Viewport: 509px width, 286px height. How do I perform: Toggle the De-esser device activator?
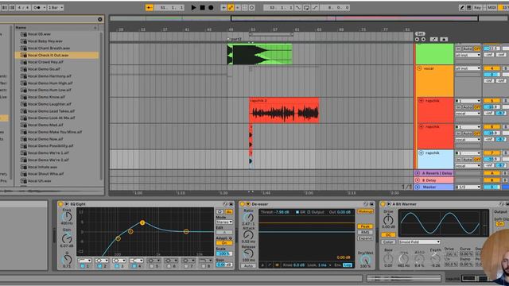click(242, 204)
